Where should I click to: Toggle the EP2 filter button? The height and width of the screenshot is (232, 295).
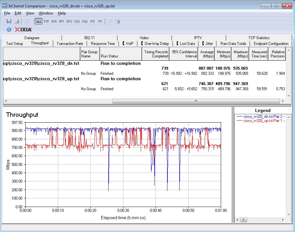click(69, 21)
